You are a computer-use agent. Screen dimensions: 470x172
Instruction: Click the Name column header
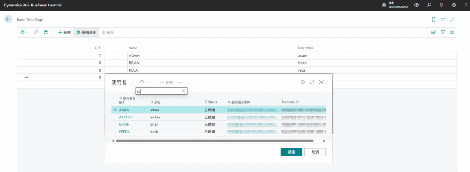point(133,48)
